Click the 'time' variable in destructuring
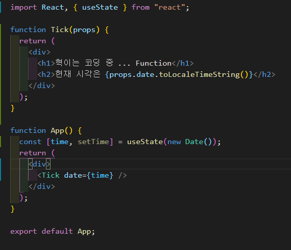Screen dimensions: 291x250 point(59,142)
